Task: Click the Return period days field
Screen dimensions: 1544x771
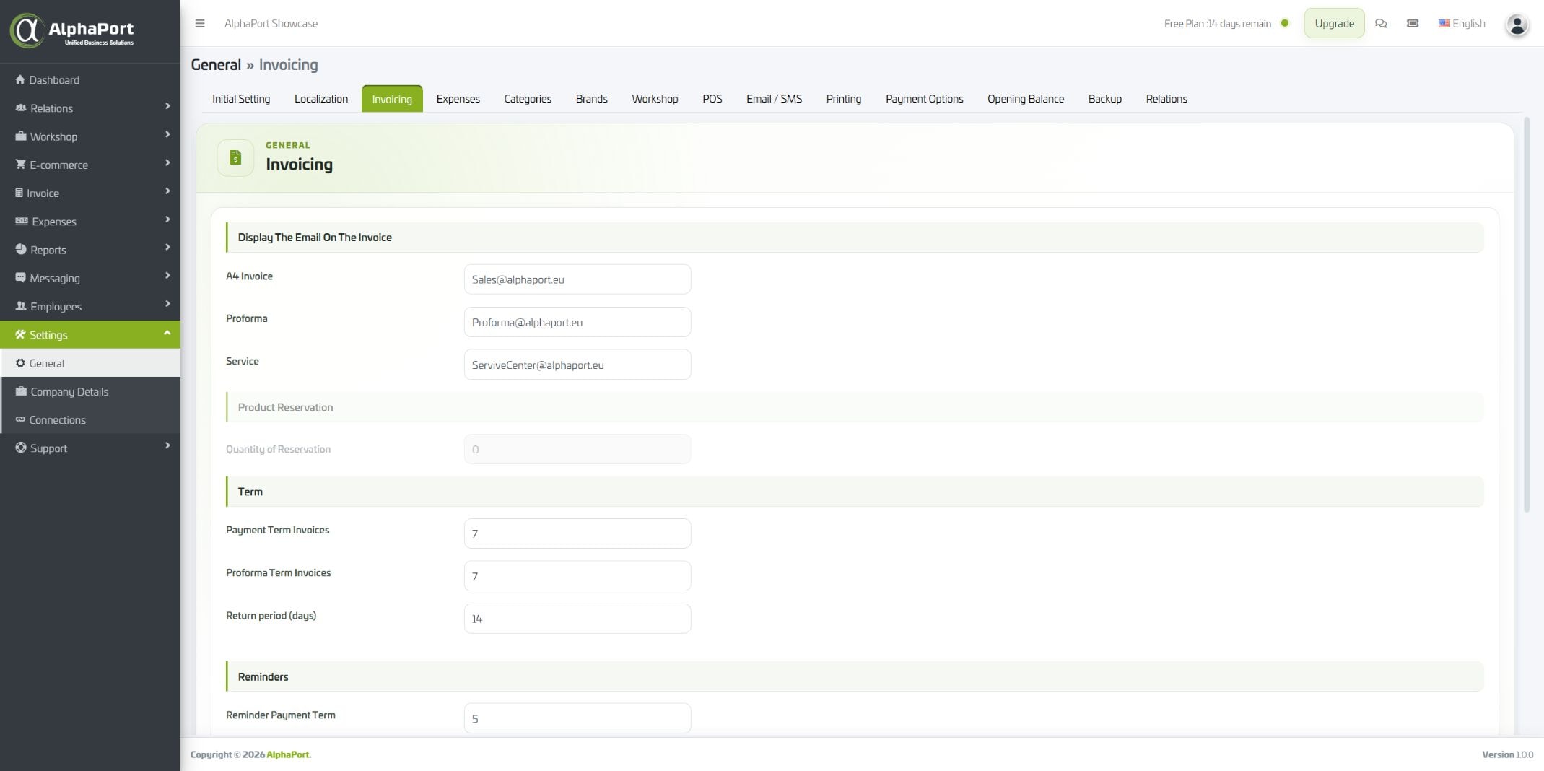Action: point(577,619)
